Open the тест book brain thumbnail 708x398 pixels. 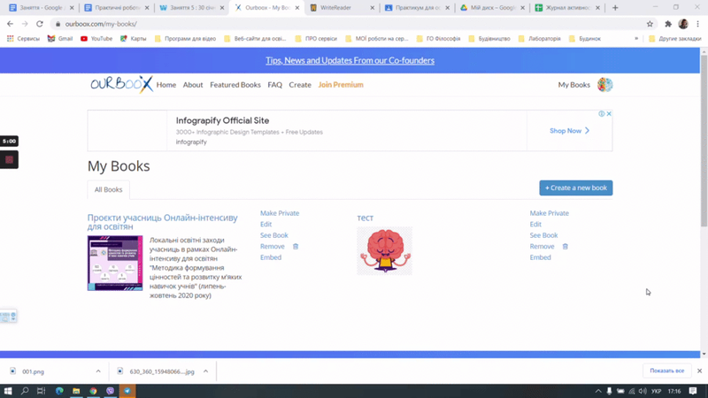384,250
